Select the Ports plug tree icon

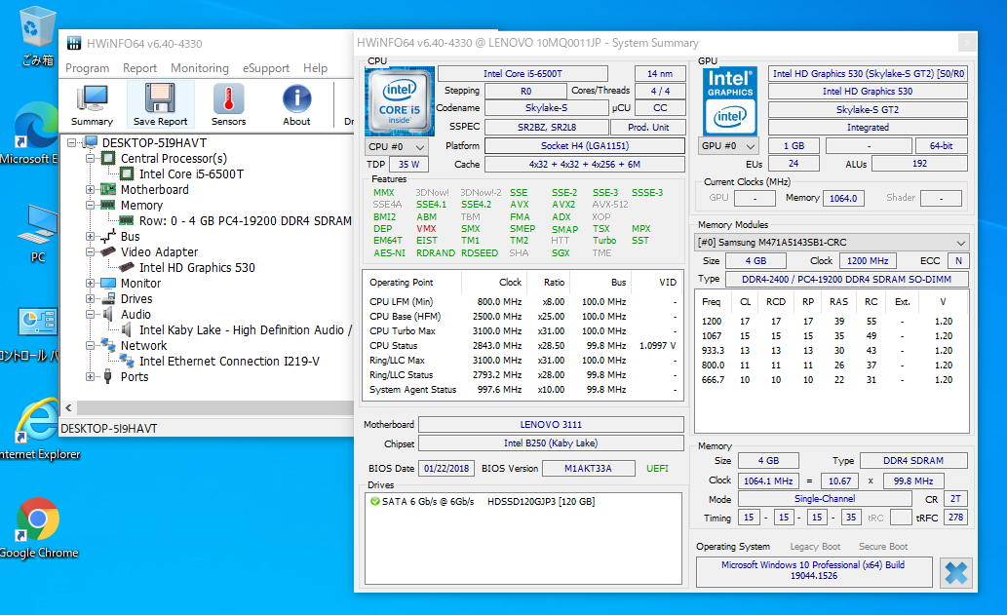coord(108,376)
